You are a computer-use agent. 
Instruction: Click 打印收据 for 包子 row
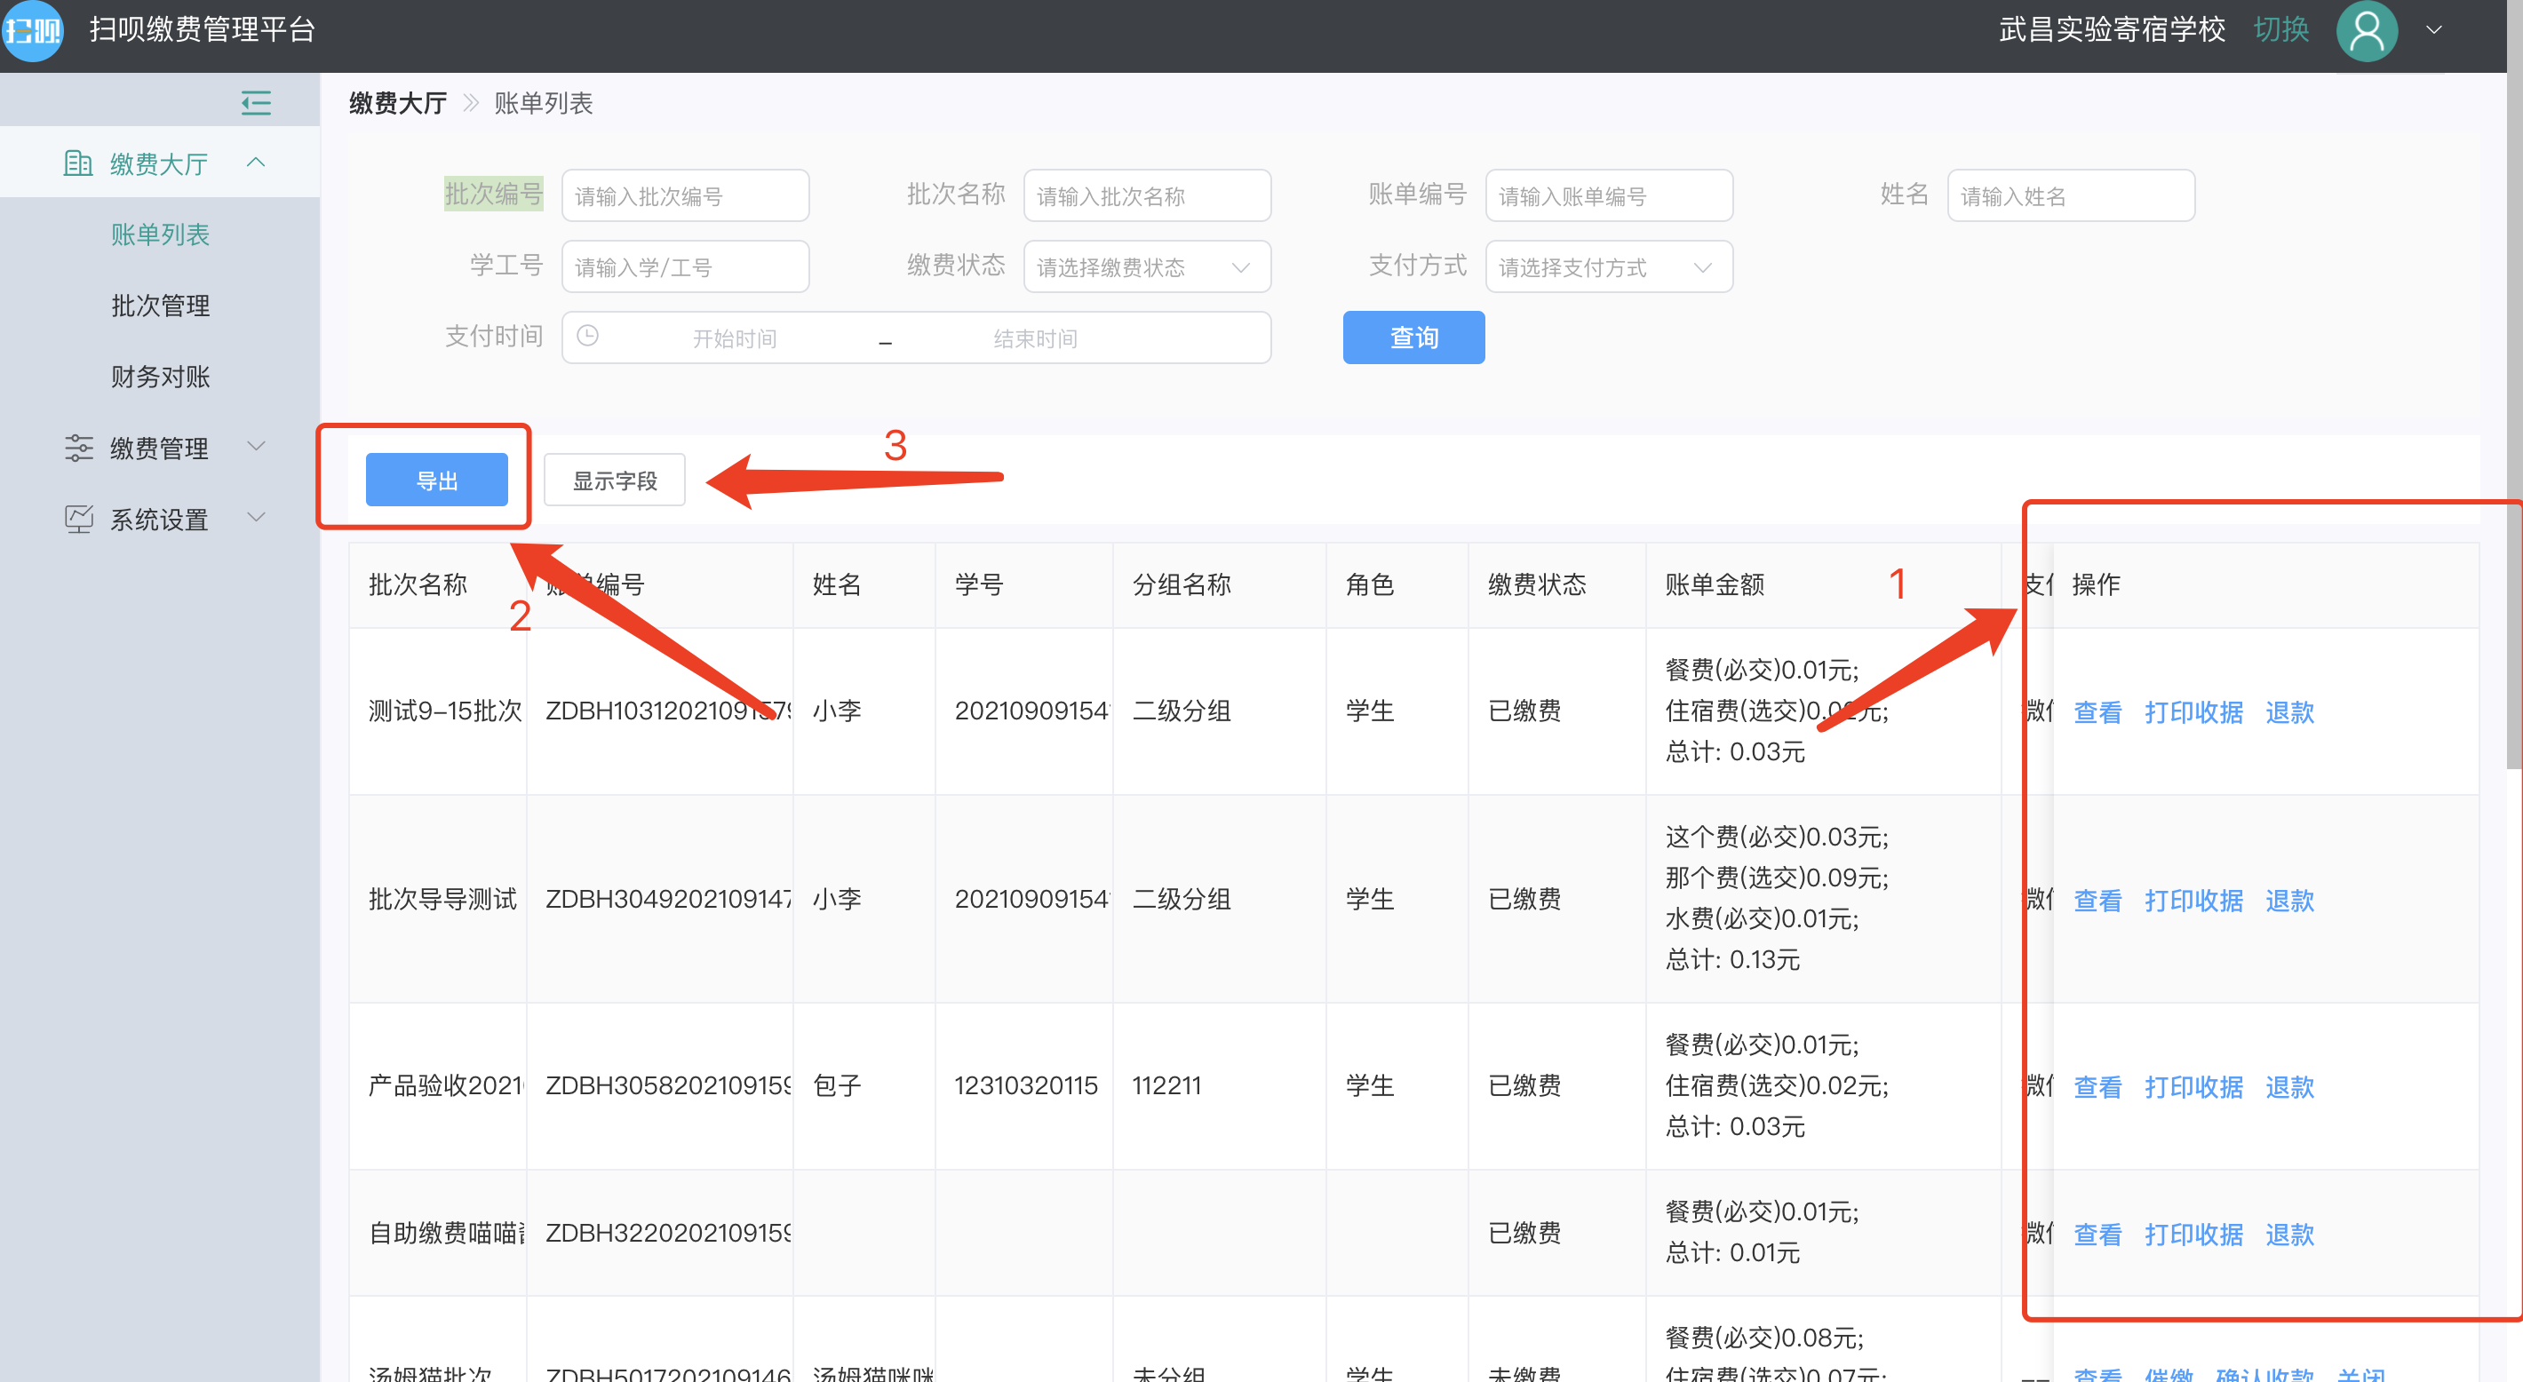2193,1087
